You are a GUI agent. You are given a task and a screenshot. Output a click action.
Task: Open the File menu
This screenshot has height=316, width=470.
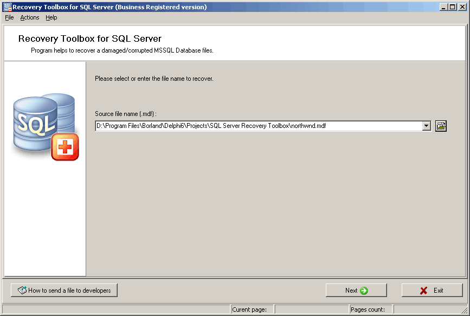point(9,17)
